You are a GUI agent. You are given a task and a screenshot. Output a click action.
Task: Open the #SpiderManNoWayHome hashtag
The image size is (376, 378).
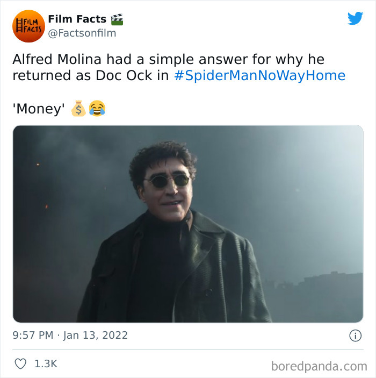point(259,75)
